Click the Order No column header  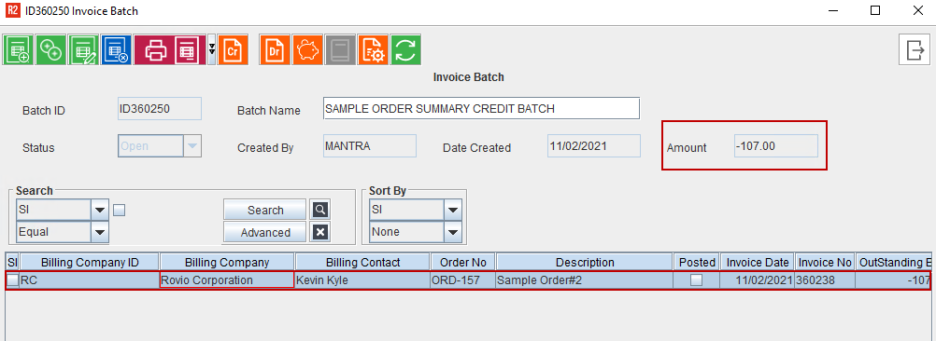coord(462,262)
